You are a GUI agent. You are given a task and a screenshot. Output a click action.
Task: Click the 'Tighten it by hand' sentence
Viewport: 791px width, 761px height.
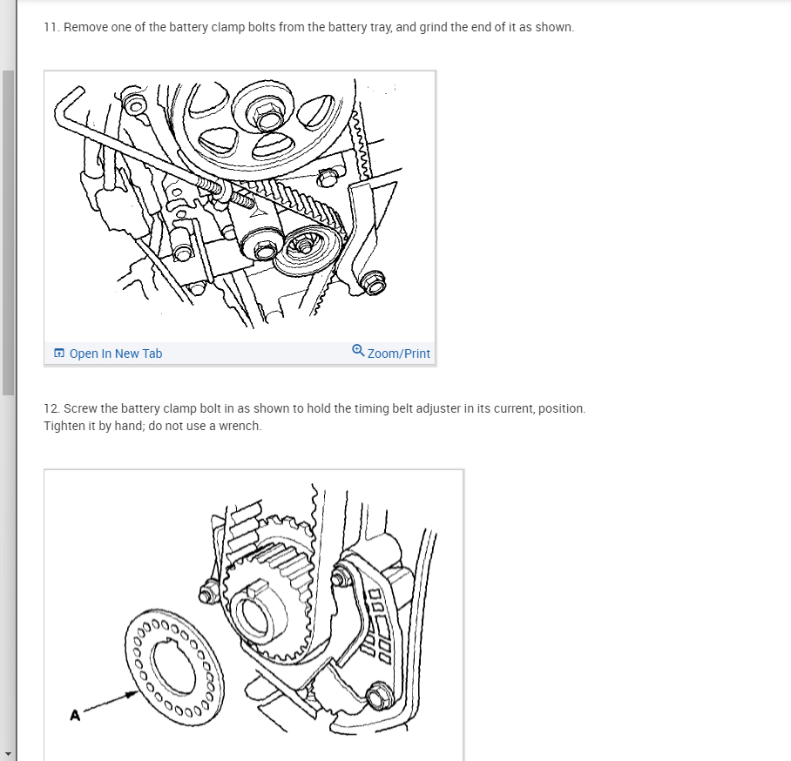point(152,426)
